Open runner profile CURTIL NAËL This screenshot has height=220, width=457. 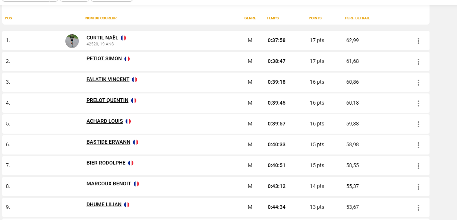point(102,38)
